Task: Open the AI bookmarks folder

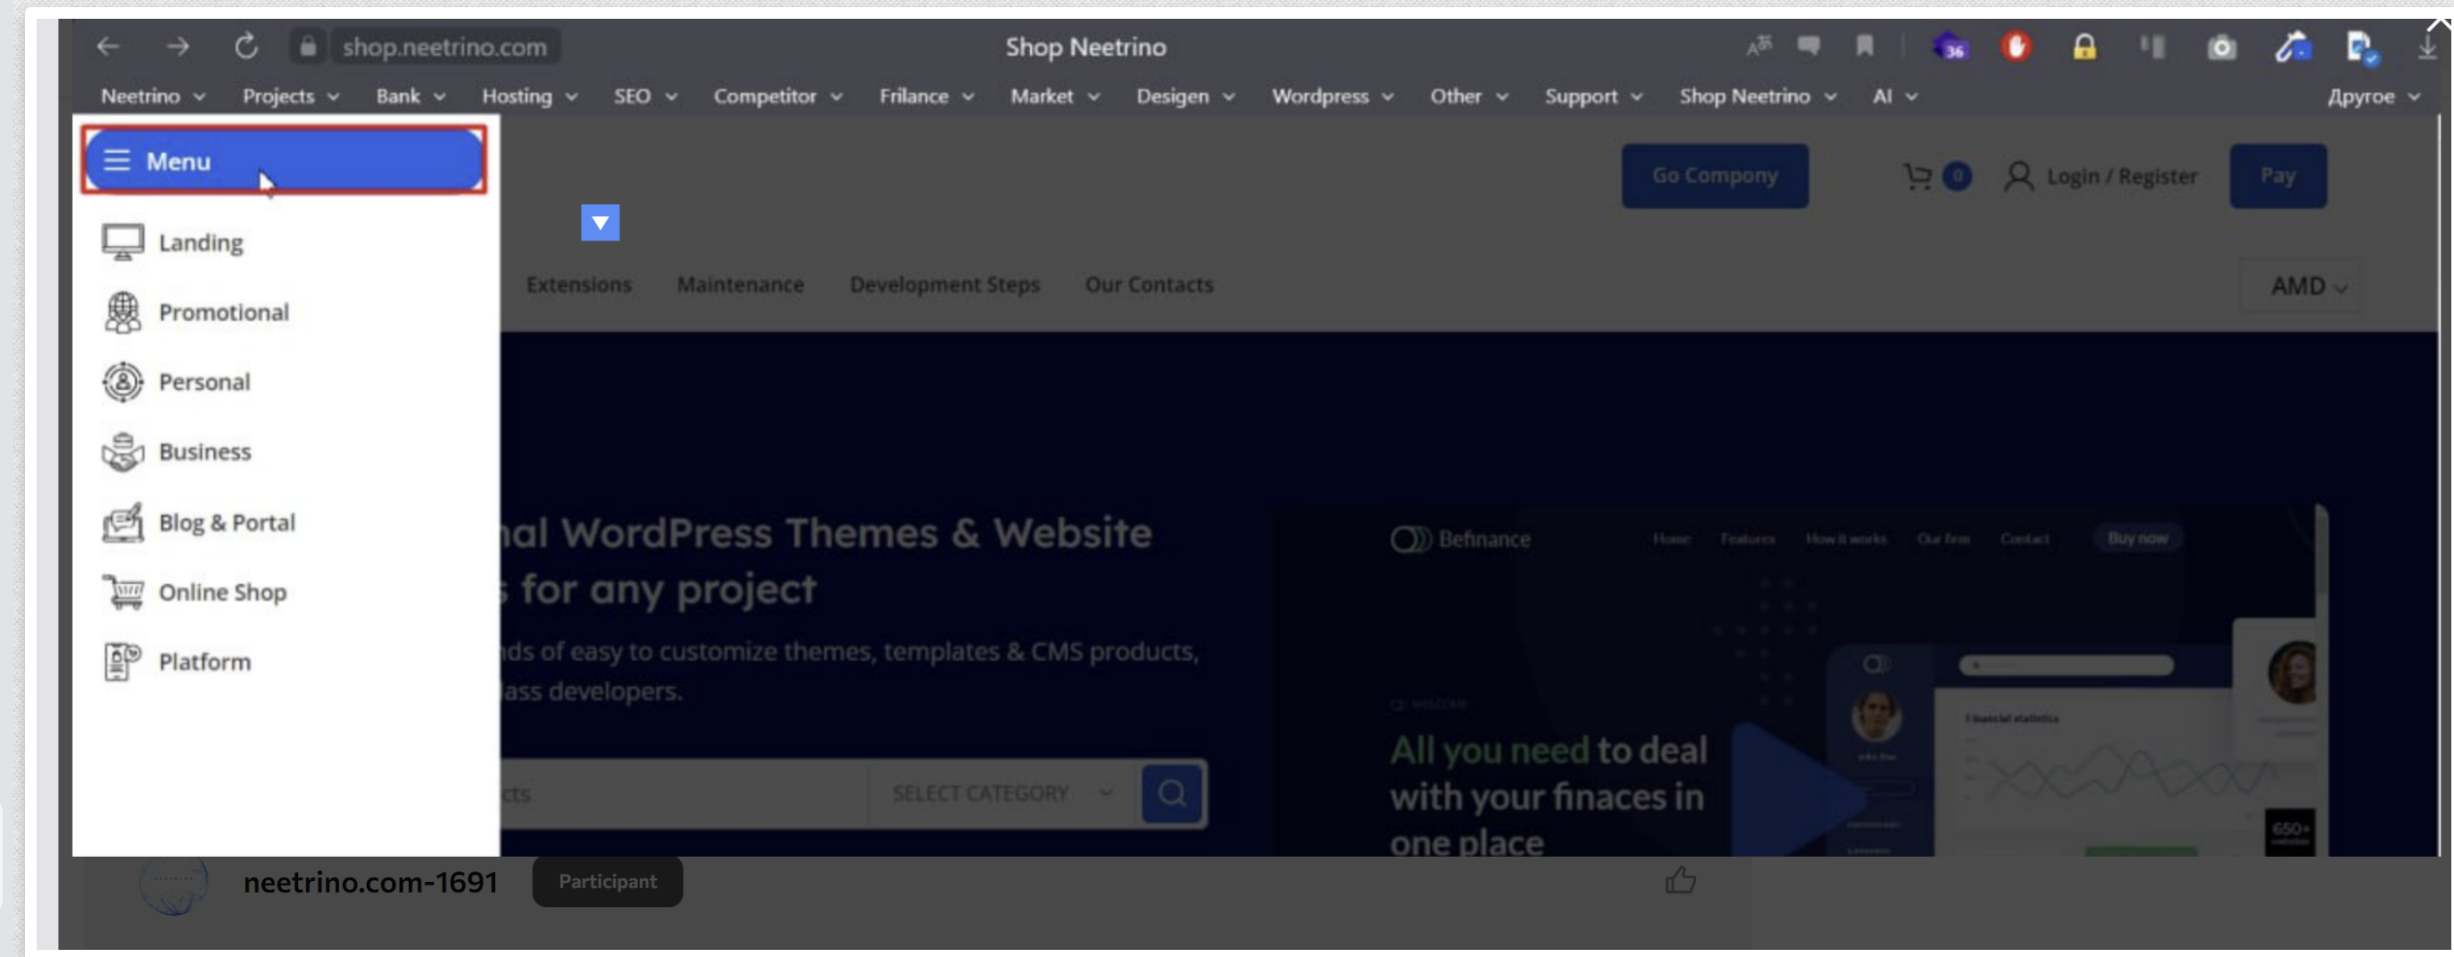Action: (1894, 97)
